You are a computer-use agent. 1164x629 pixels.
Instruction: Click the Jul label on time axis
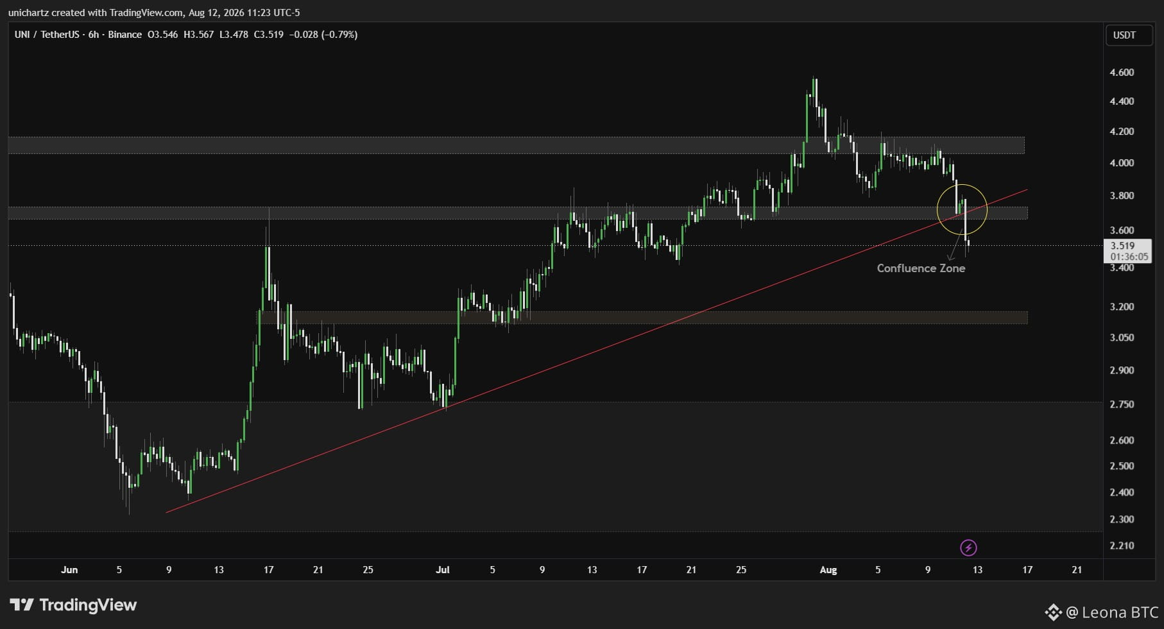click(443, 570)
